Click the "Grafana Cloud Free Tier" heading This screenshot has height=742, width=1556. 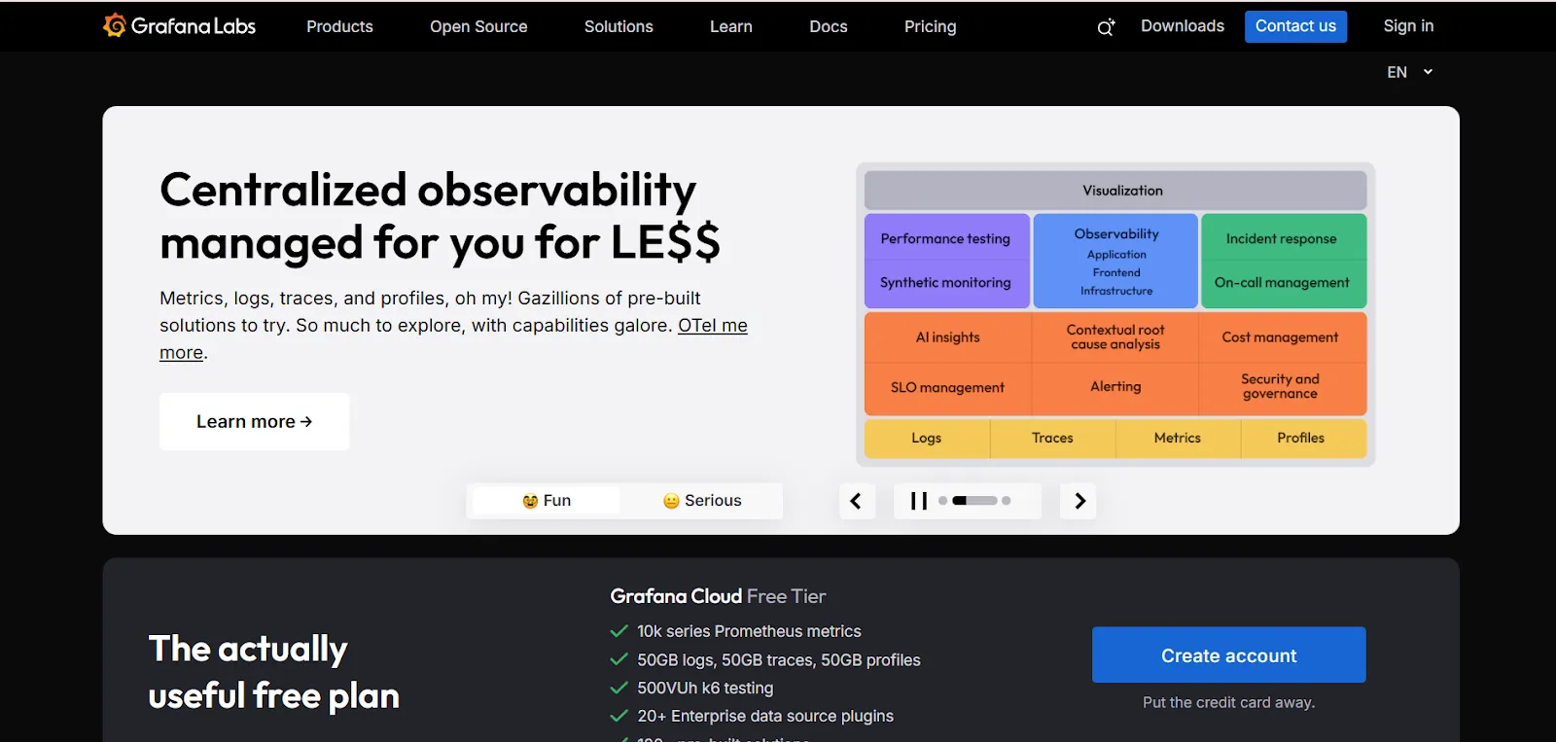(x=718, y=596)
